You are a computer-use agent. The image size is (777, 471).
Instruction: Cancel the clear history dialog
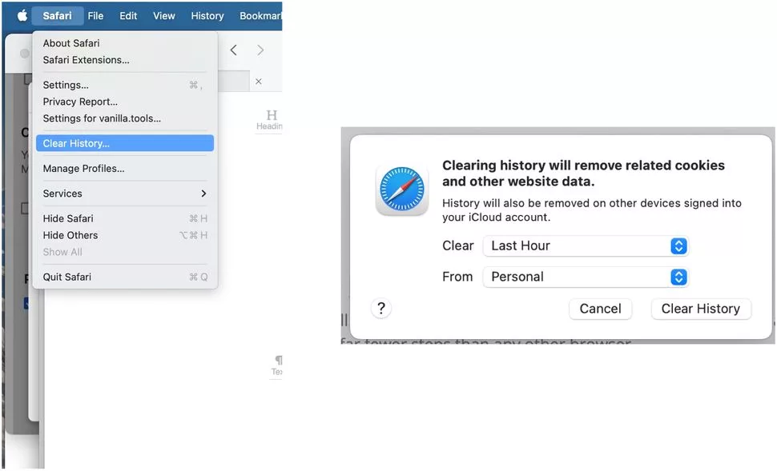pyautogui.click(x=600, y=309)
